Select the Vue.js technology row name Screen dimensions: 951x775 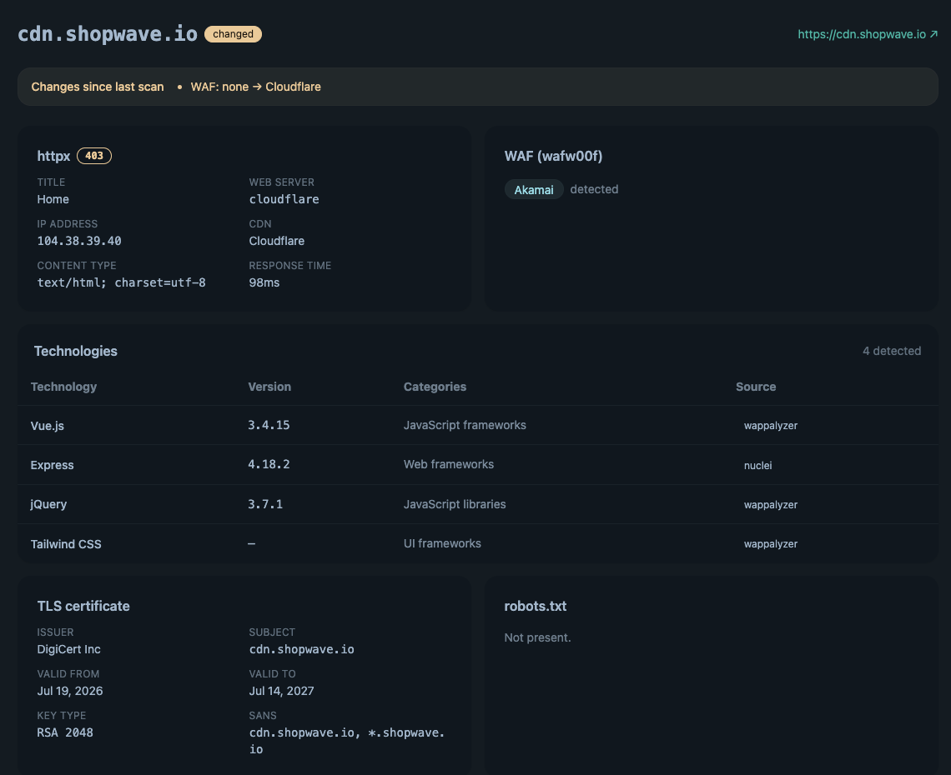48,426
